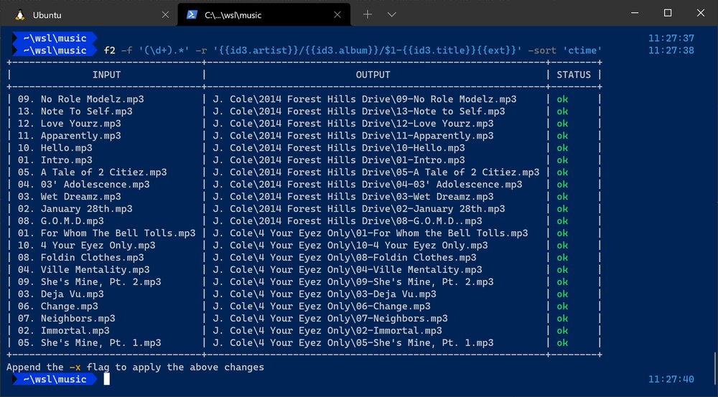
Task: Click the cursor at the bottom prompt
Action: 107,379
